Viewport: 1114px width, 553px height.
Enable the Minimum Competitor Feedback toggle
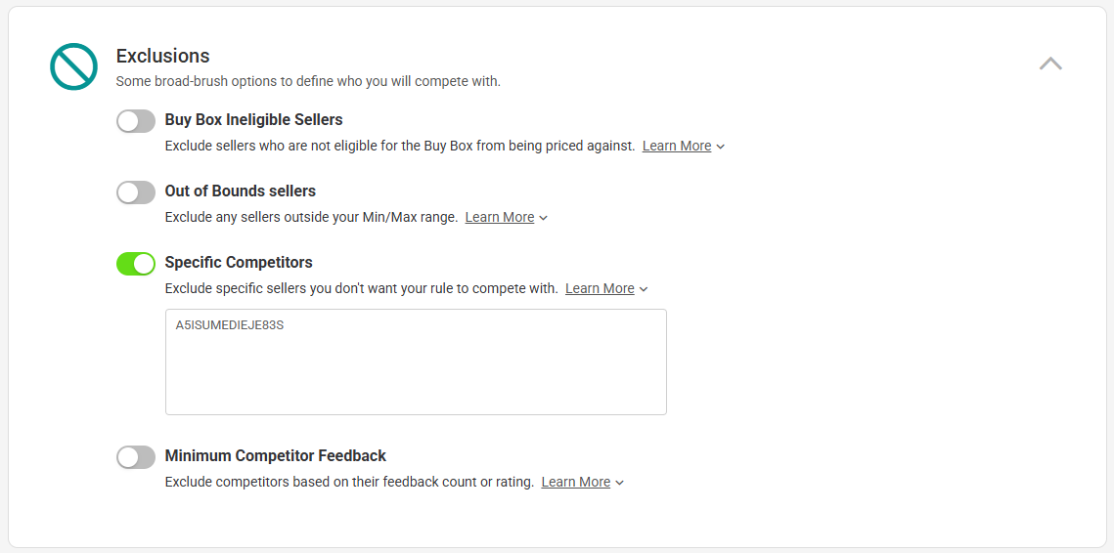(x=136, y=457)
